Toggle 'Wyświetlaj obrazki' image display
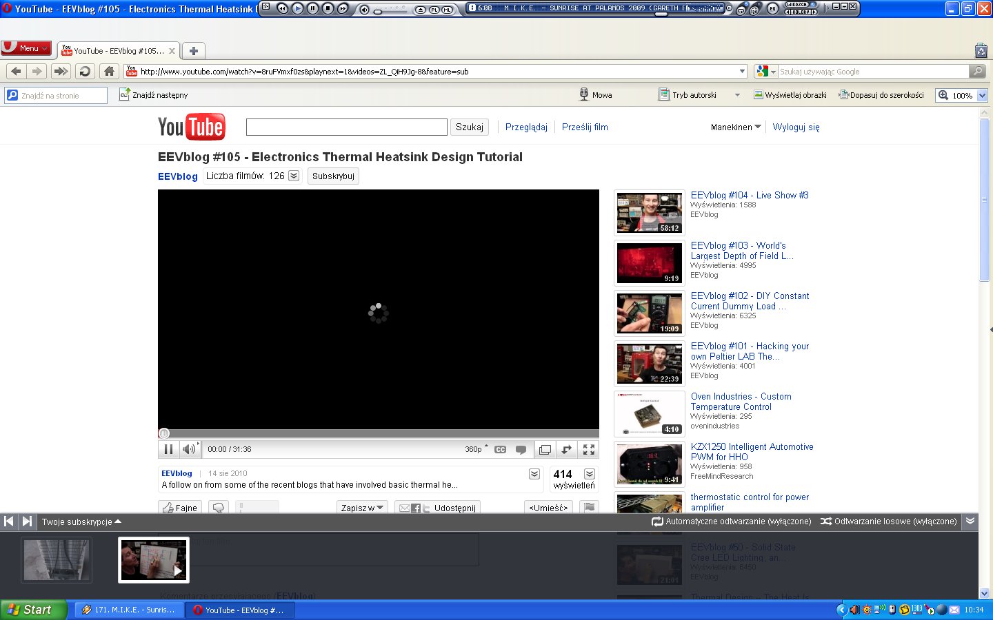This screenshot has width=993, height=620. tap(790, 95)
